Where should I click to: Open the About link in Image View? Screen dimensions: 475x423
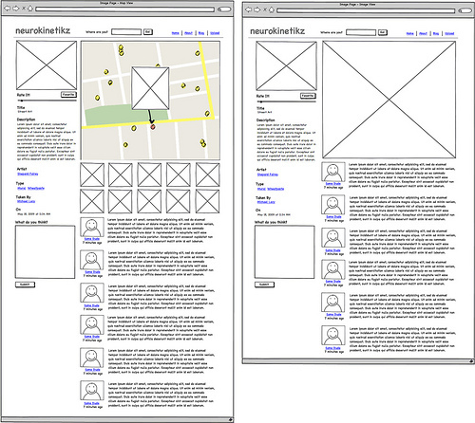[423, 33]
